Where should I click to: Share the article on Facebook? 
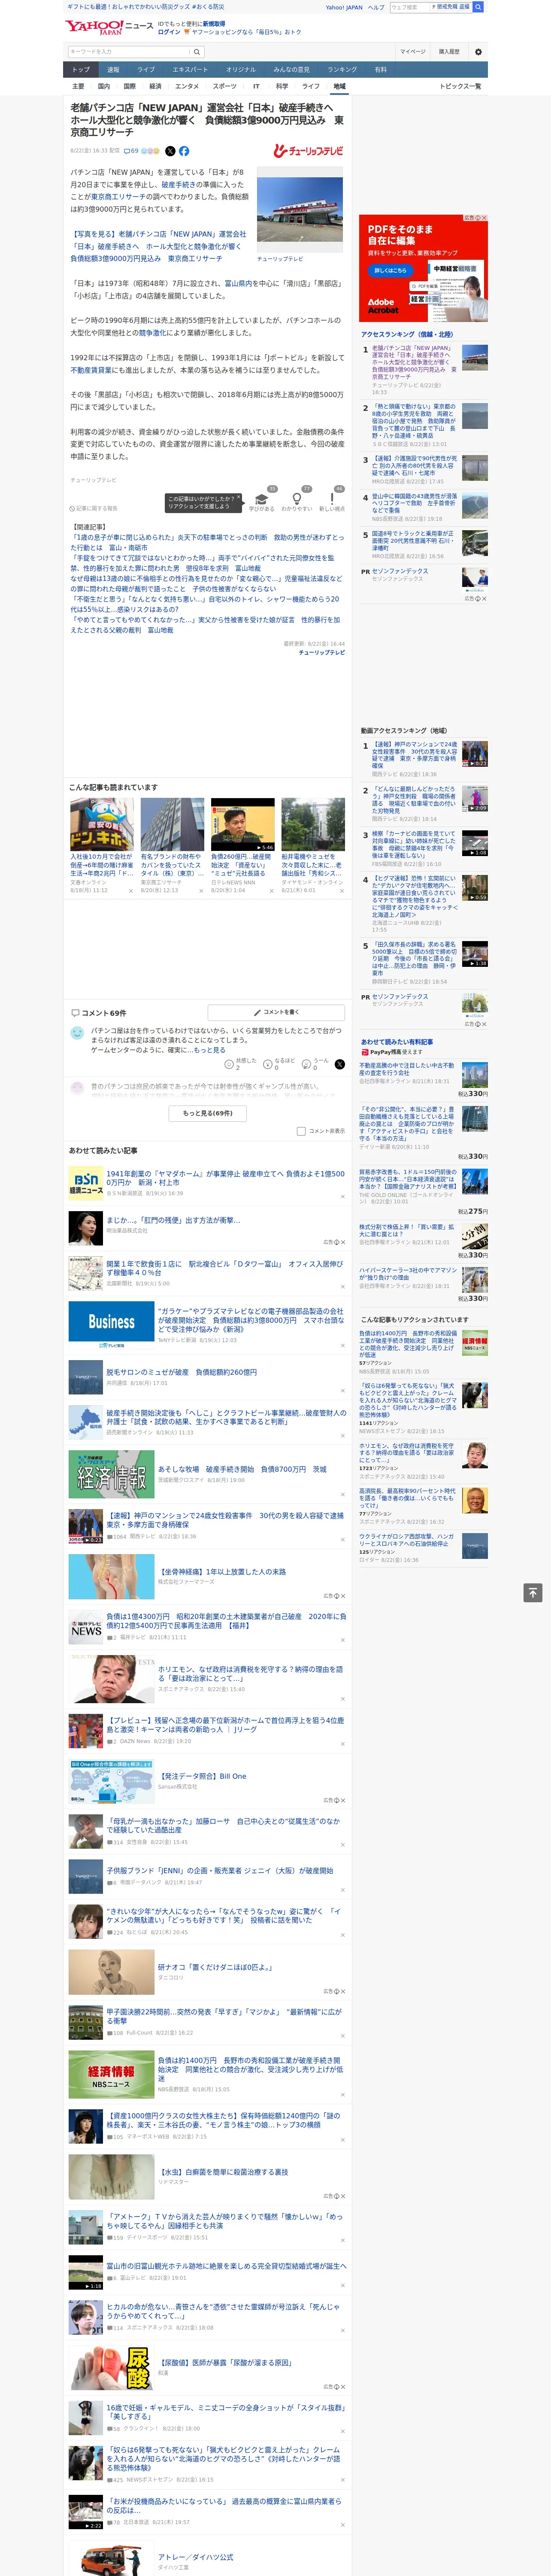[x=184, y=151]
